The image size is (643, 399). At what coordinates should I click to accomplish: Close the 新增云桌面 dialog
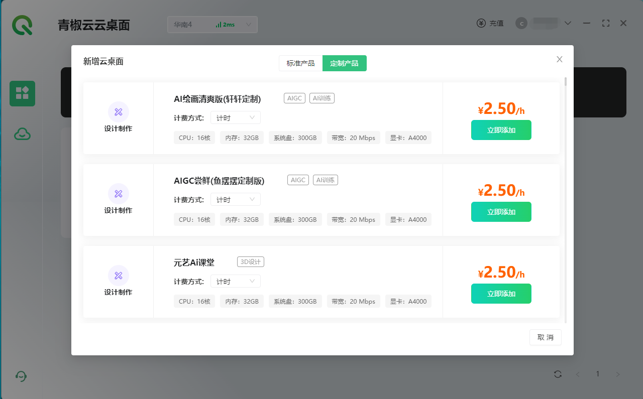559,59
